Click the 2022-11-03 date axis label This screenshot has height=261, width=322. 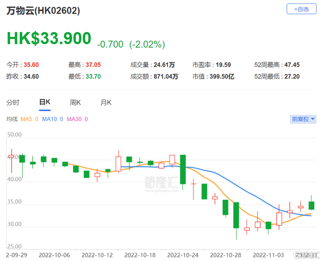268,255
